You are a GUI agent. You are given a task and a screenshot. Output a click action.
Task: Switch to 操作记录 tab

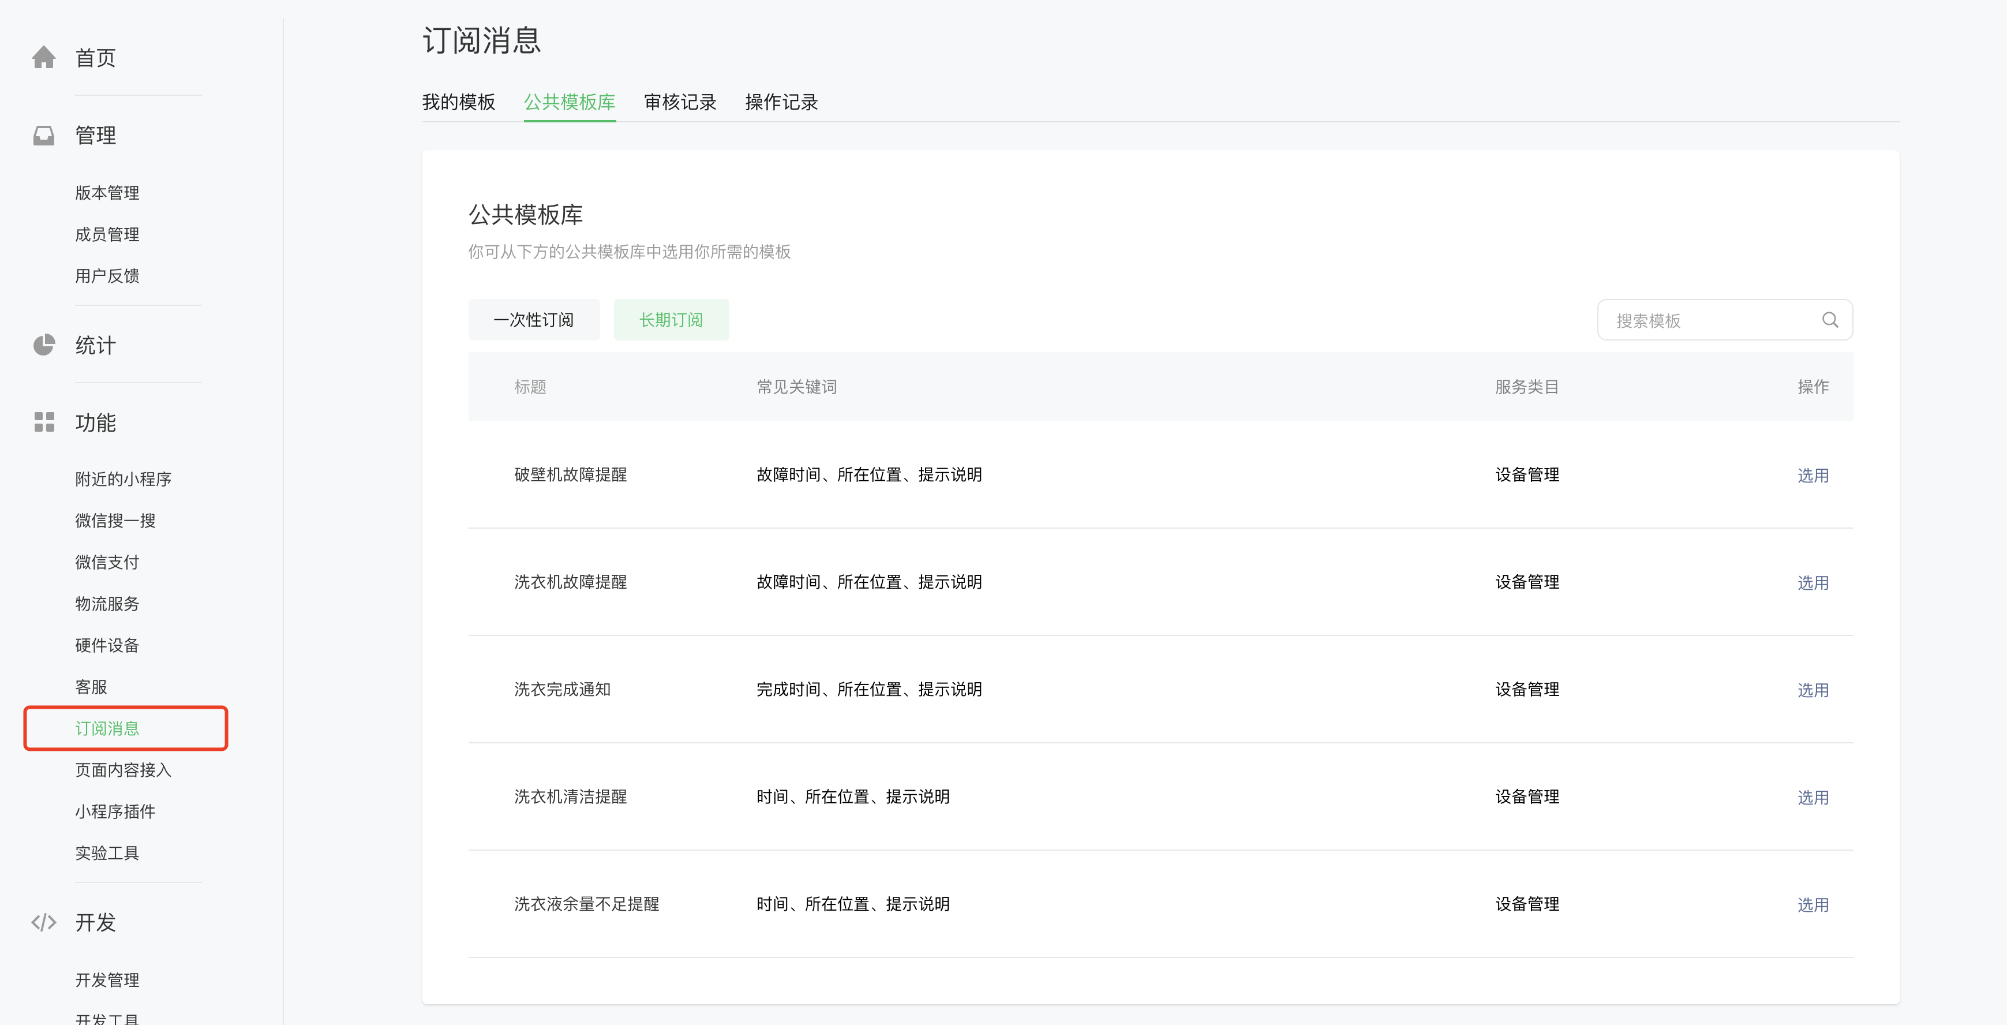click(x=781, y=102)
